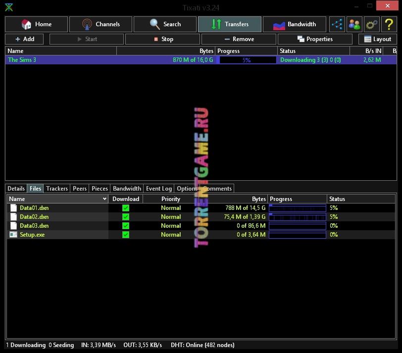Sort transfers by Bytes column header
Viewport: 402px width, 353px height.
[166, 51]
